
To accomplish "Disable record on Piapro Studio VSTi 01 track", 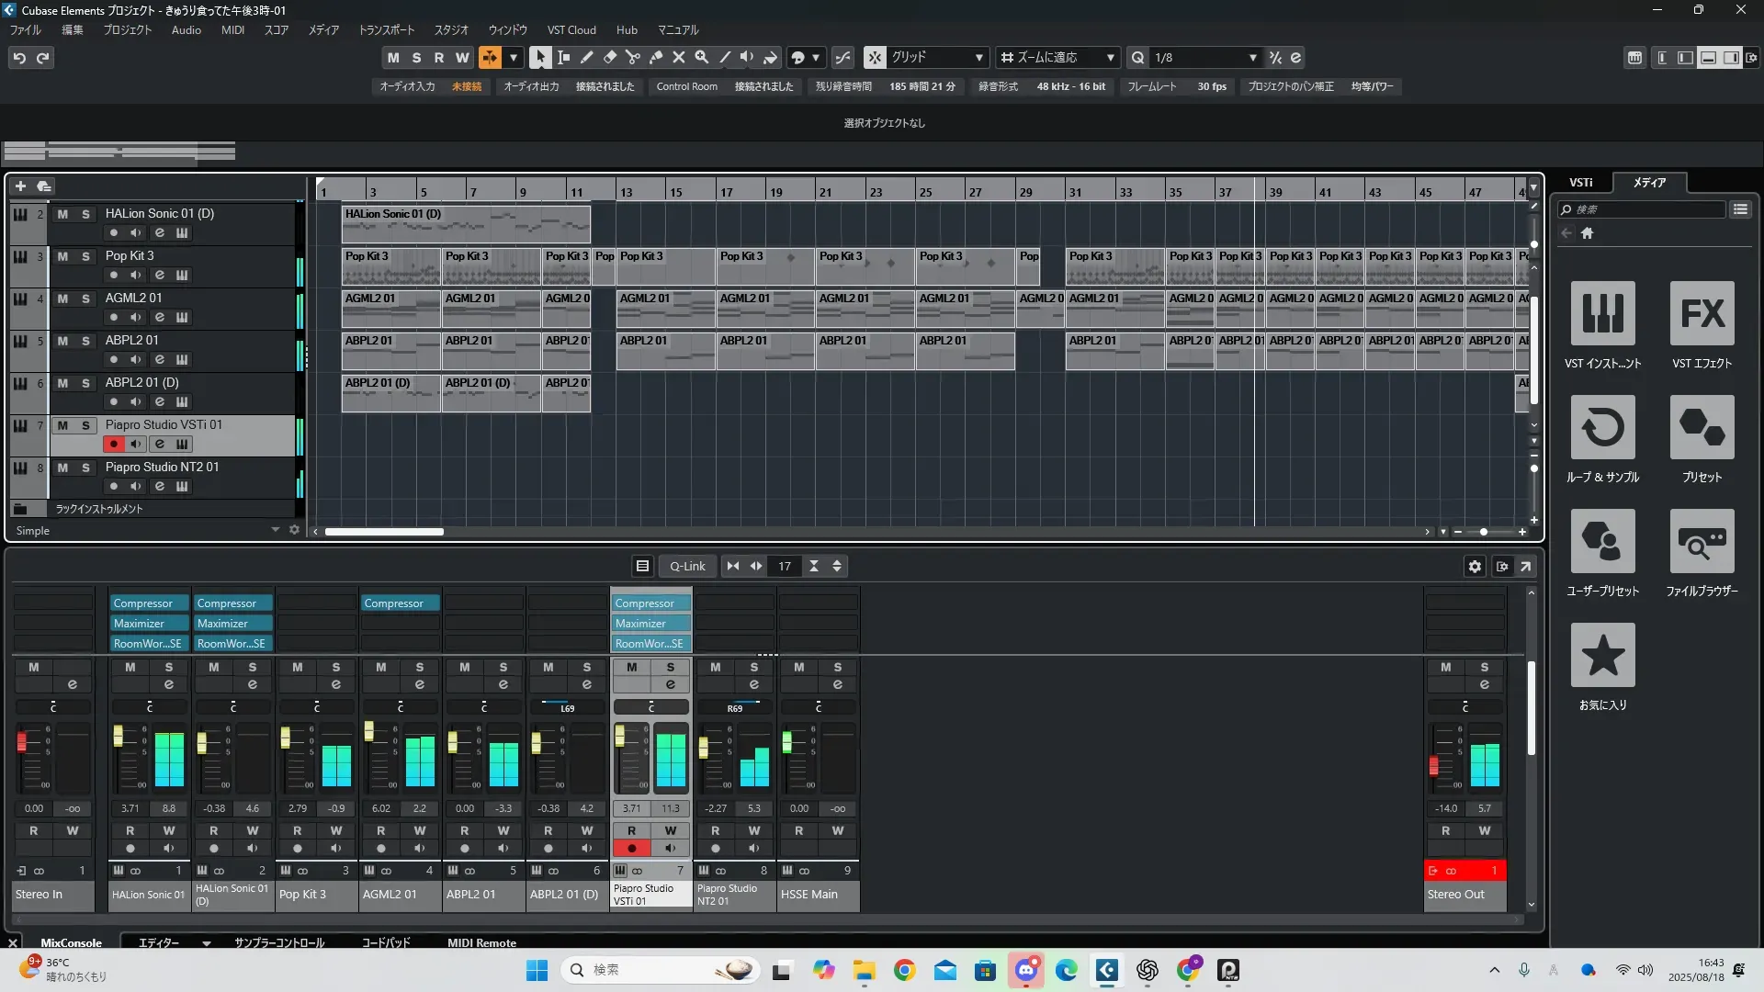I will [x=114, y=445].
